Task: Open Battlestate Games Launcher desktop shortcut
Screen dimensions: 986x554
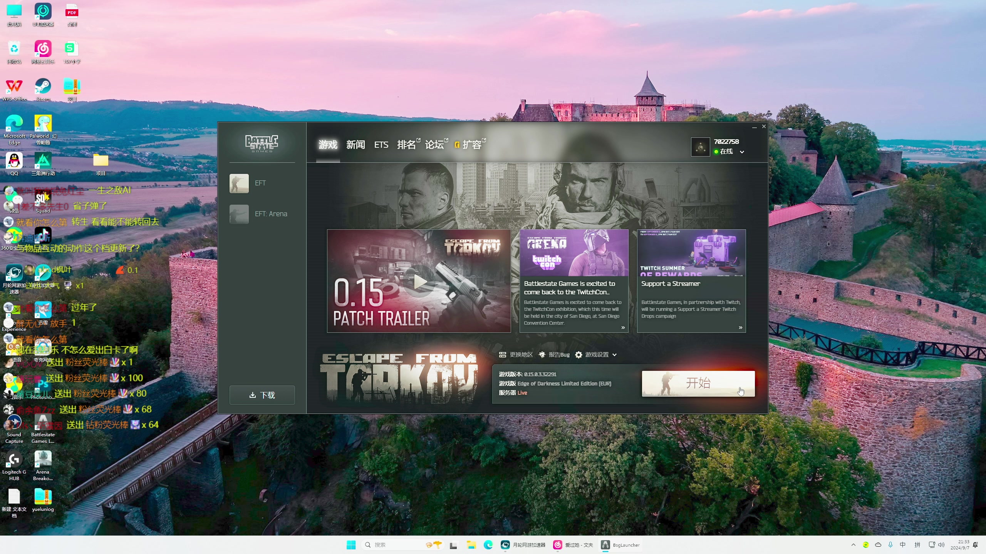Action: [43, 429]
